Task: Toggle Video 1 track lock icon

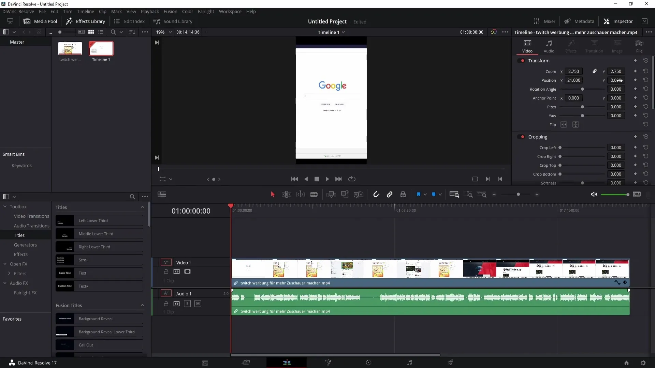Action: [166, 271]
